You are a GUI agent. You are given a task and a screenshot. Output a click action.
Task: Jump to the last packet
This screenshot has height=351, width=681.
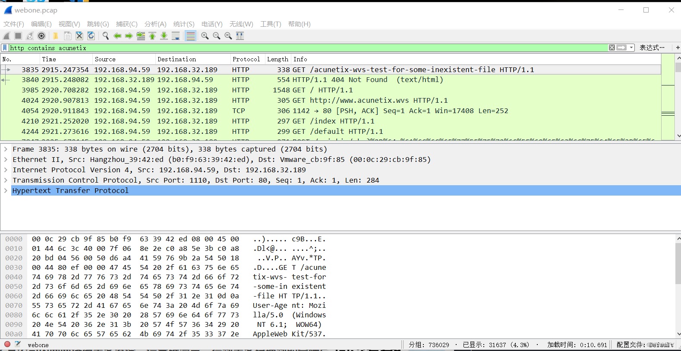tap(164, 36)
